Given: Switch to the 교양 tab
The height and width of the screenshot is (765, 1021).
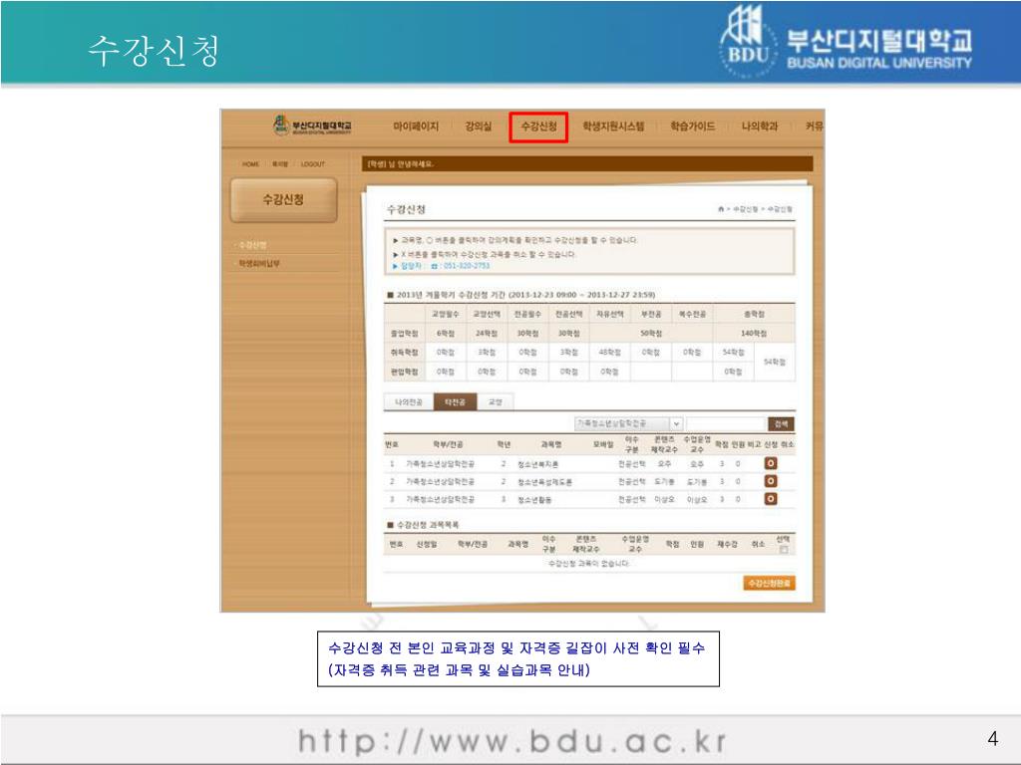Looking at the screenshot, I should pos(496,402).
